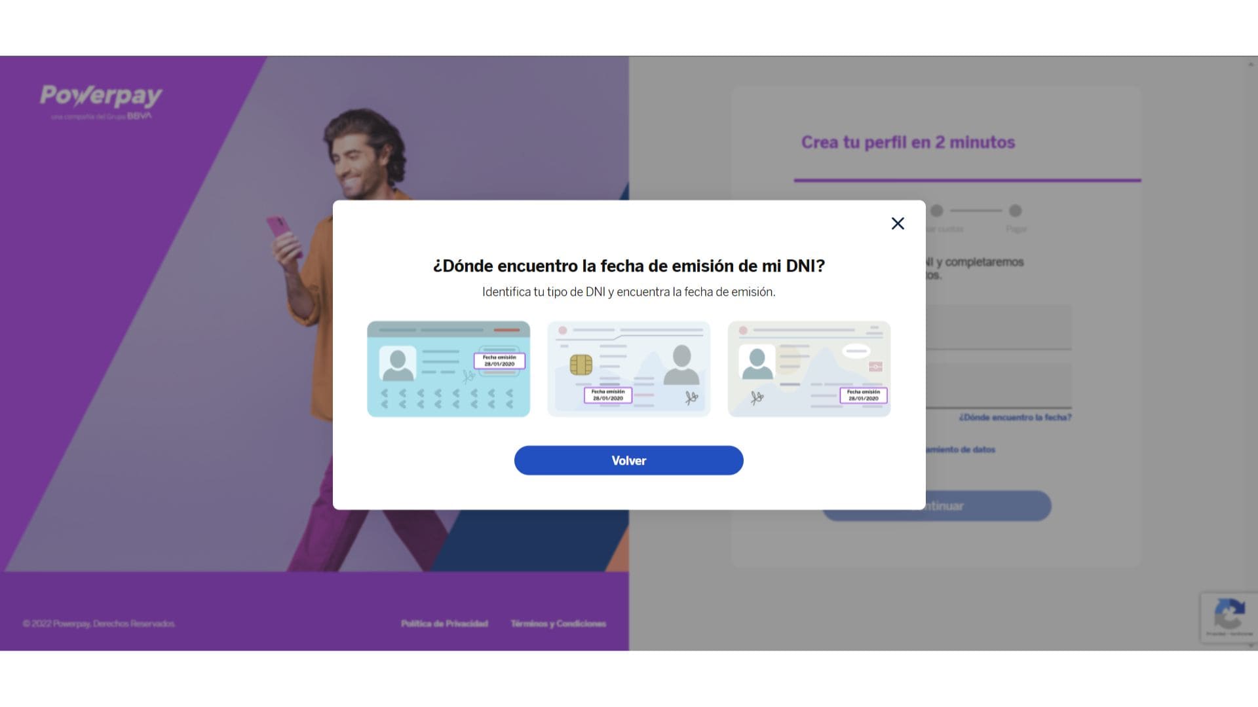Select the third DNI card illustration

tap(809, 369)
